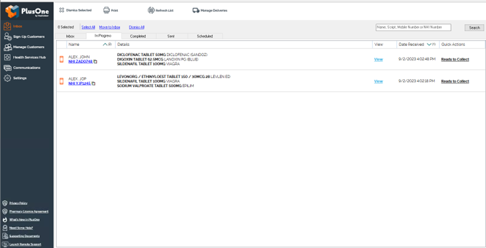486x248 pixels.
Task: Click the Dismiss All link
Action: point(136,27)
